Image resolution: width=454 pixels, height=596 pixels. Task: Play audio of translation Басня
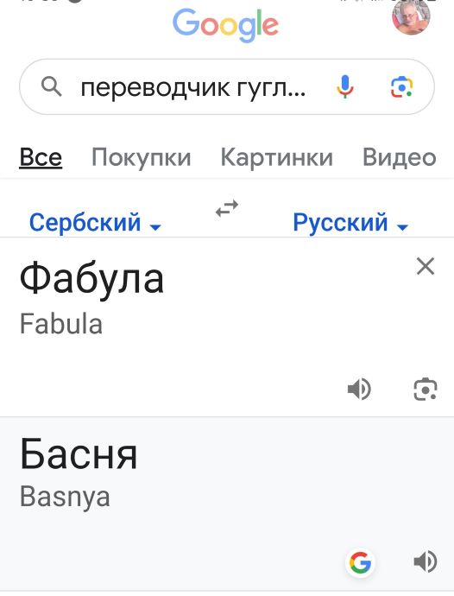pyautogui.click(x=426, y=561)
